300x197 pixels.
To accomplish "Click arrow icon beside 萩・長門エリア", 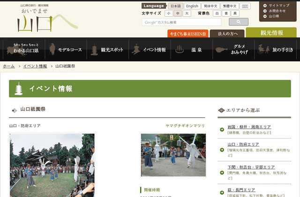I will [222, 192].
